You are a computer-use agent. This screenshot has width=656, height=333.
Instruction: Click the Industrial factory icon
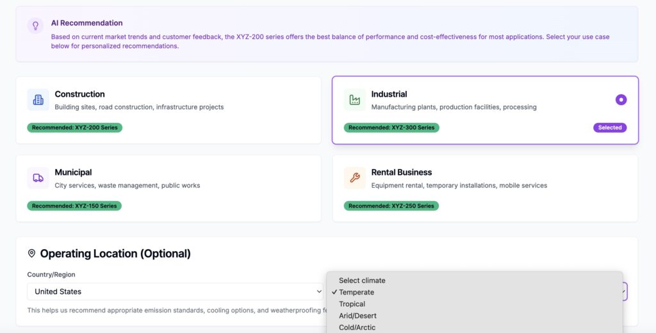[355, 99]
